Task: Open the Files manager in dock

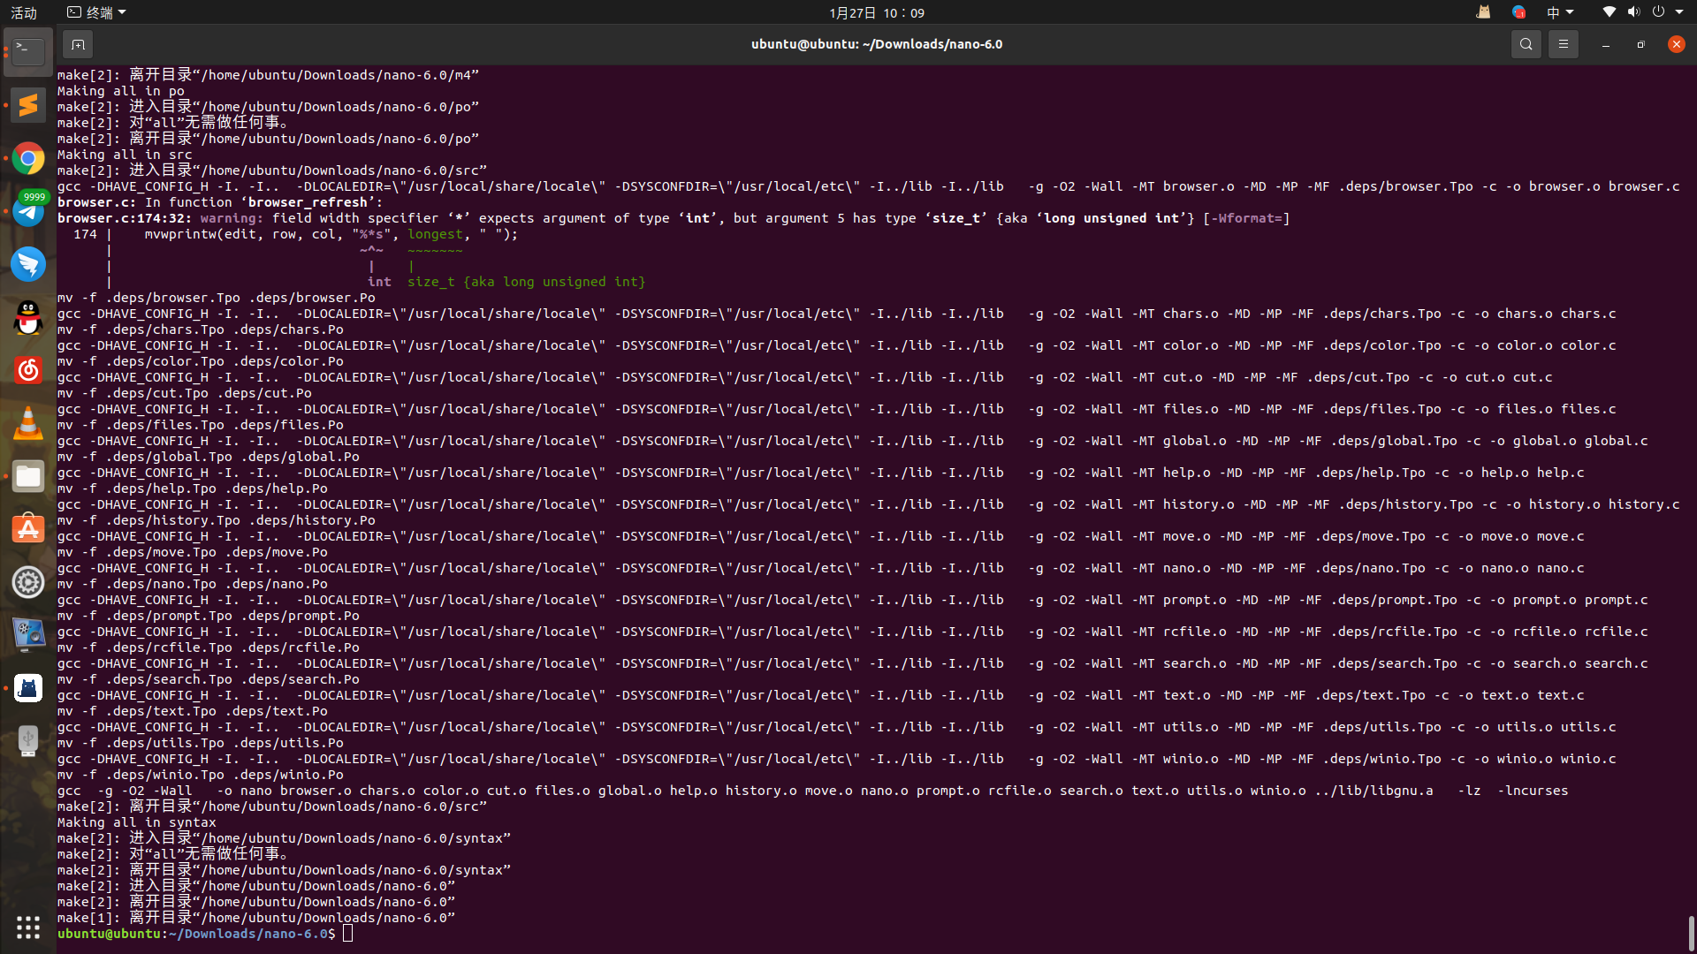Action: click(28, 477)
